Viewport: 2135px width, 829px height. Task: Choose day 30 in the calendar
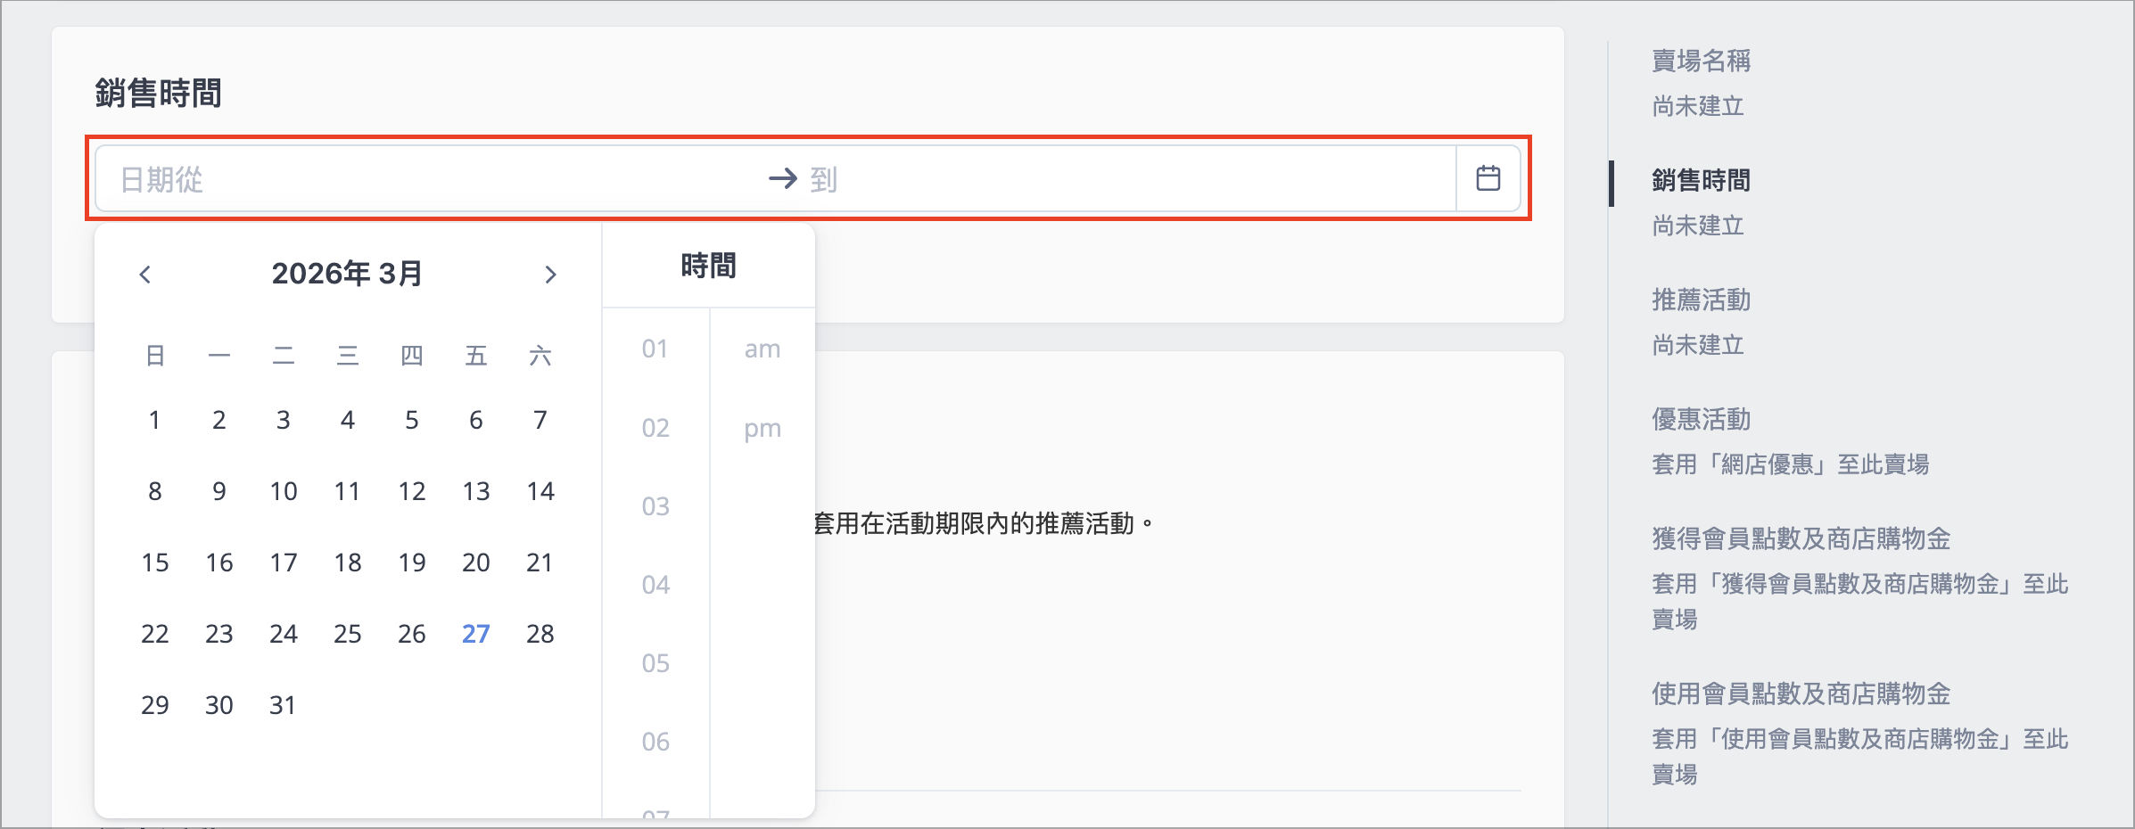coord(219,705)
